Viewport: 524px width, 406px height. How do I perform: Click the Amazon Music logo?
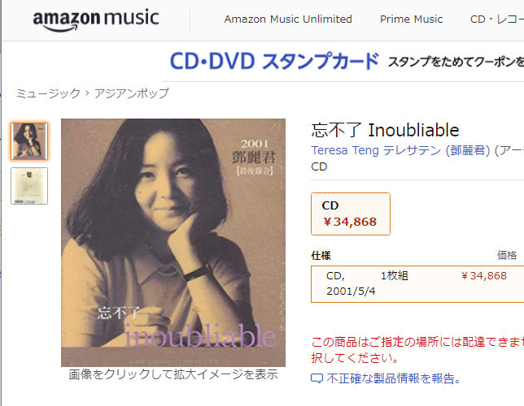click(95, 19)
